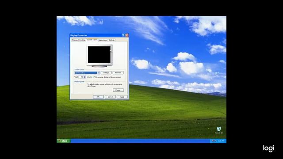Click the taskbar clock

click(x=221, y=141)
